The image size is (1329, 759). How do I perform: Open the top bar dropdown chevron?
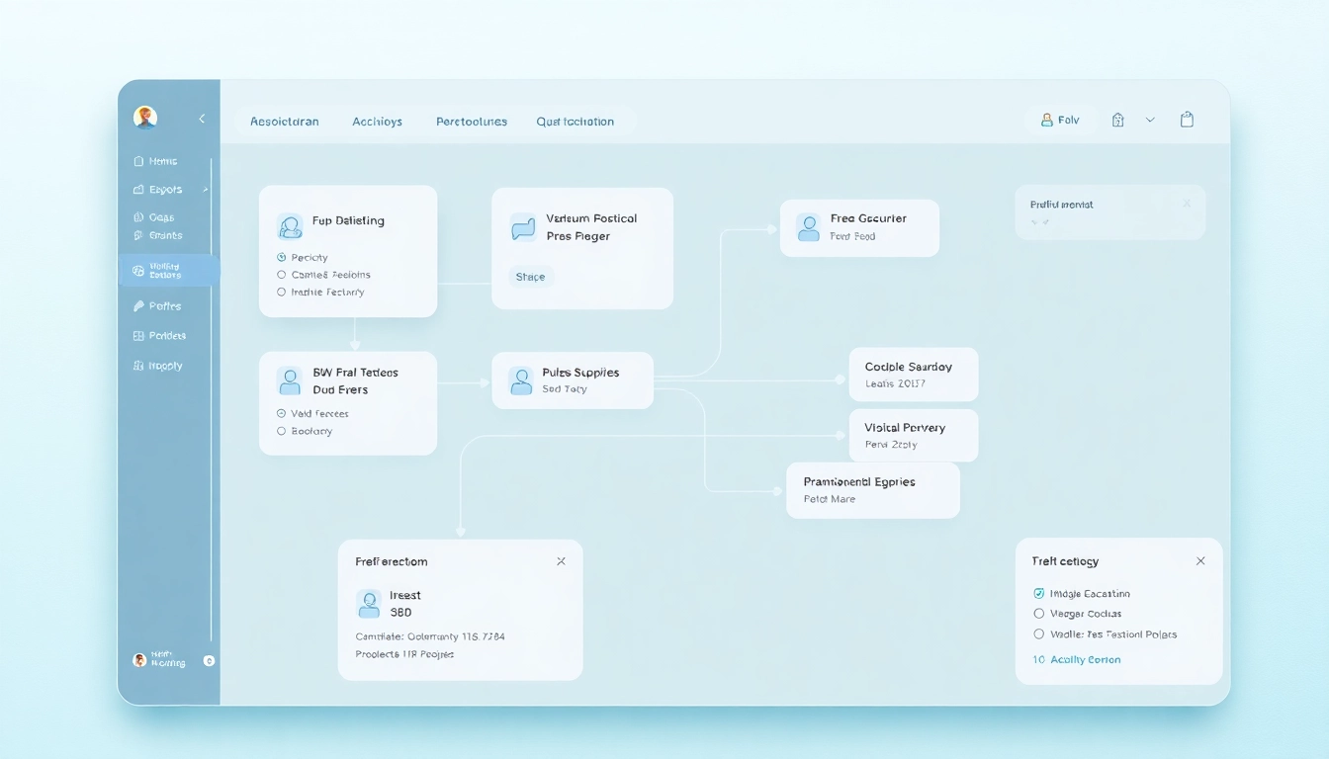coord(1150,120)
